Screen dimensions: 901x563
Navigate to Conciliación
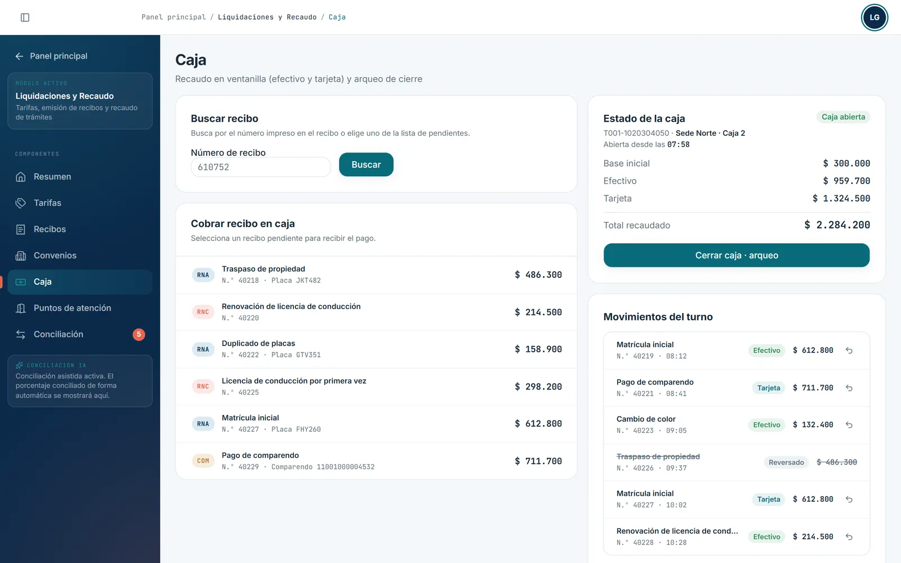click(x=80, y=334)
